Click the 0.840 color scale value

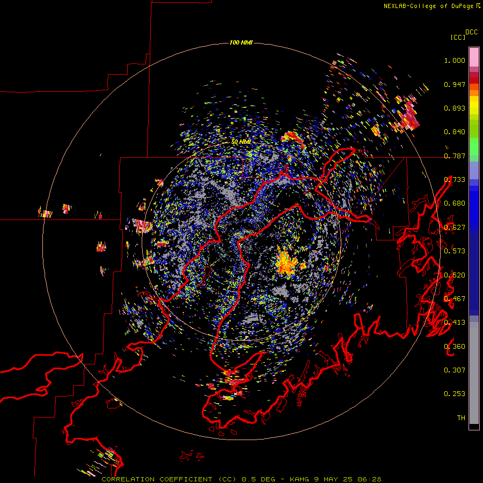click(455, 132)
